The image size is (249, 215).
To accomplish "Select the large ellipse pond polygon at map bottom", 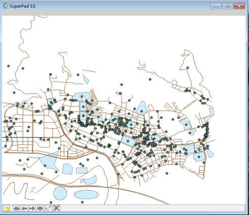I will [x=86, y=195].
